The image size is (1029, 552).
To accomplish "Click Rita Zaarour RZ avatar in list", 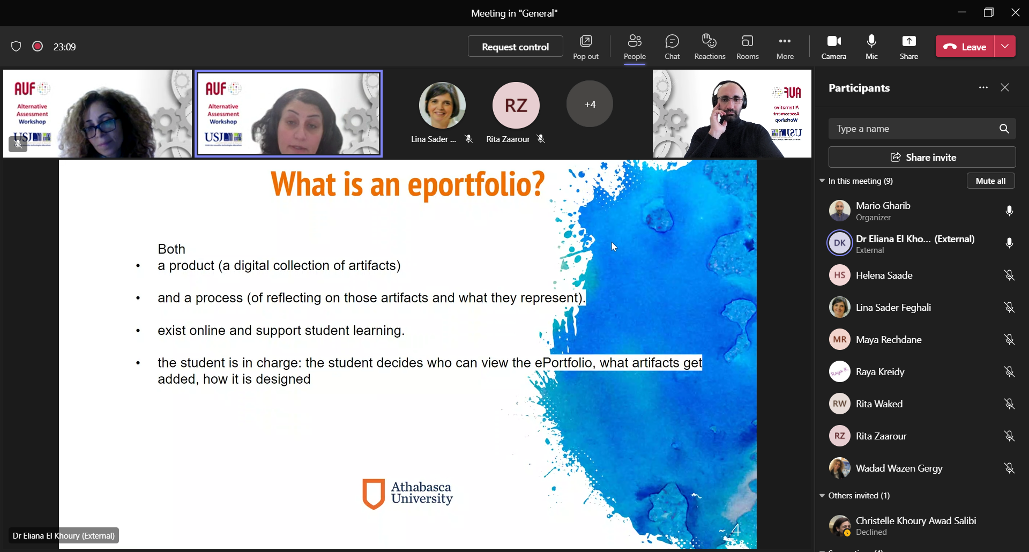I will coord(839,436).
